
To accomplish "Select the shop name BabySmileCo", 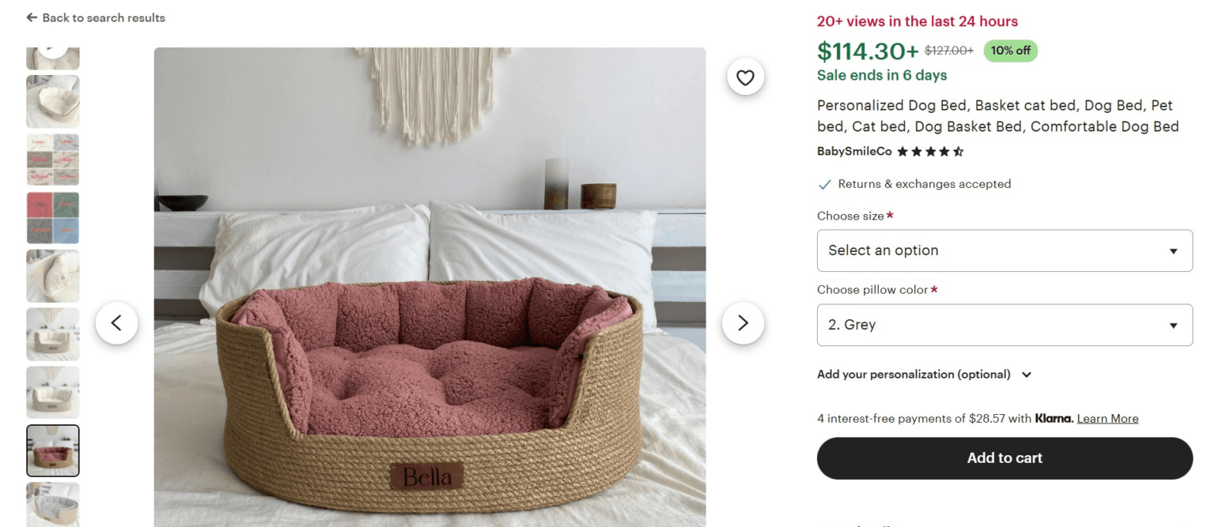I will 853,151.
